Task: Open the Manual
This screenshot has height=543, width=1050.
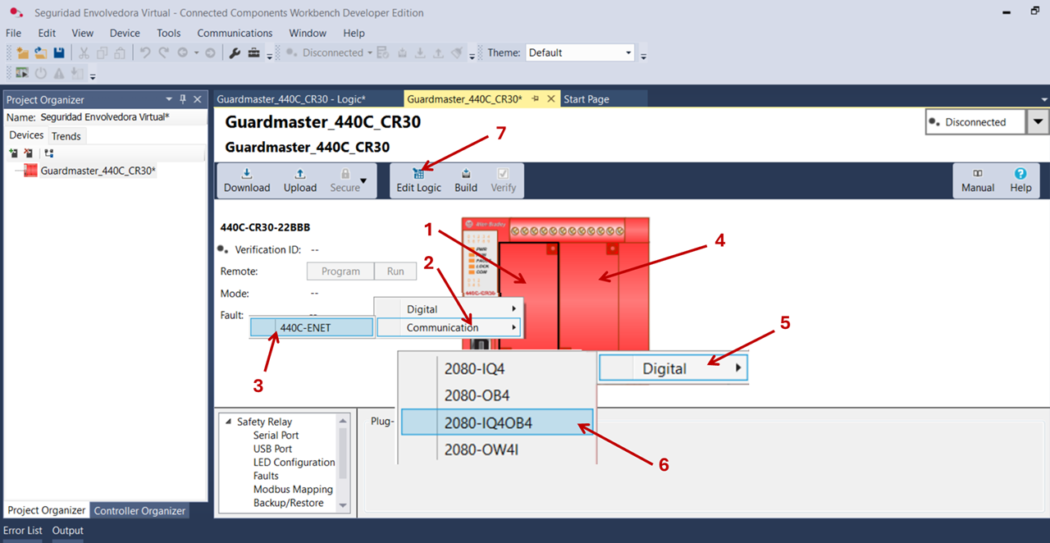Action: click(x=978, y=180)
